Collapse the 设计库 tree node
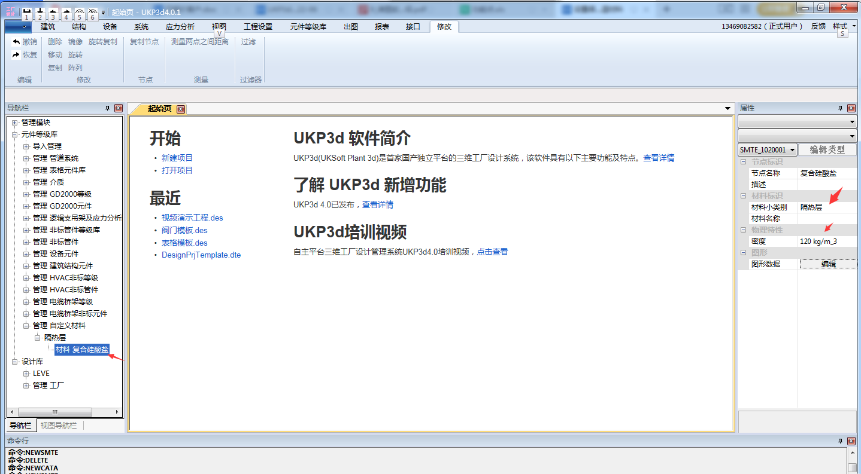The height and width of the screenshot is (474, 861). click(x=14, y=362)
